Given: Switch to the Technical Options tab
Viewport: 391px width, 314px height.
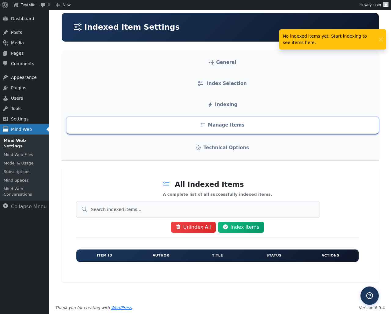Looking at the screenshot, I should tap(222, 148).
